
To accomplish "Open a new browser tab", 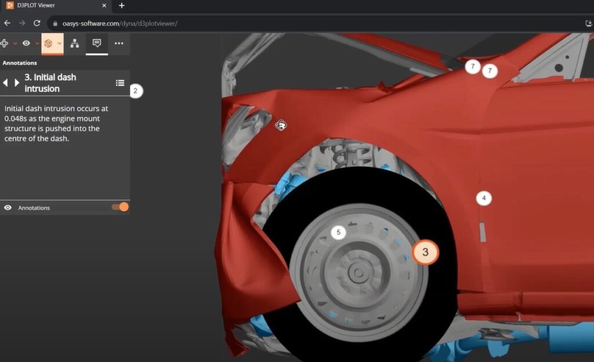I will click(122, 6).
